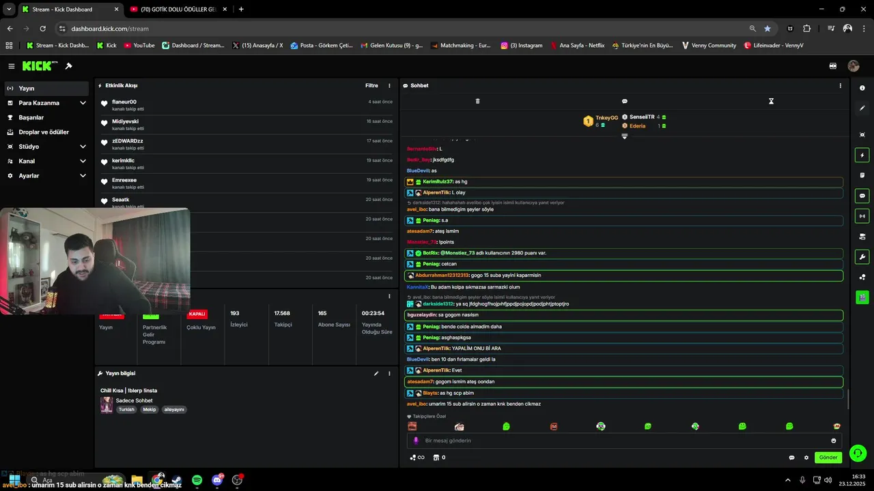
Task: Toggle the chat bubble widget in right sidebar
Action: [x=862, y=196]
